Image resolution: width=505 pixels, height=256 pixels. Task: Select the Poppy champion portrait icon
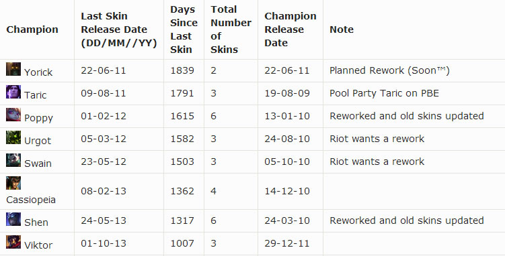(13, 115)
